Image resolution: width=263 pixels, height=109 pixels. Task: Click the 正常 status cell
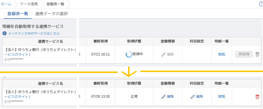coord(134,97)
